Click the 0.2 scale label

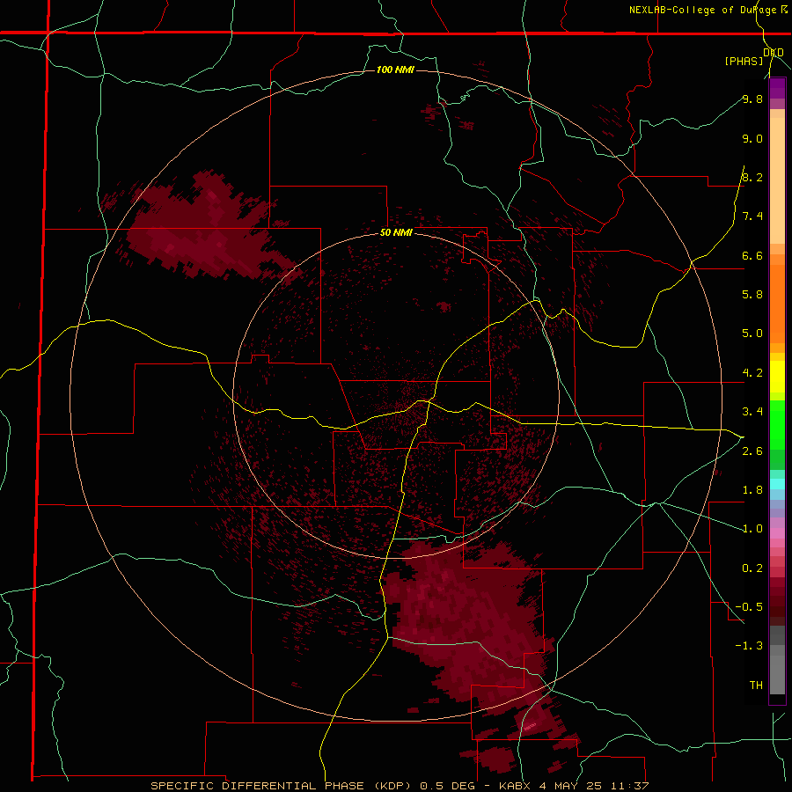[752, 568]
